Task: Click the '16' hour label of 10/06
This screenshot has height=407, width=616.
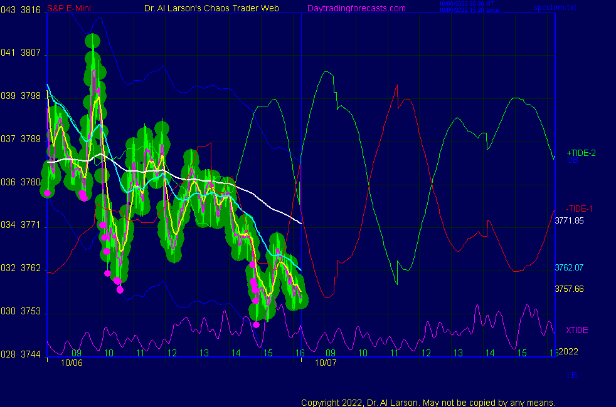Action: pos(300,353)
